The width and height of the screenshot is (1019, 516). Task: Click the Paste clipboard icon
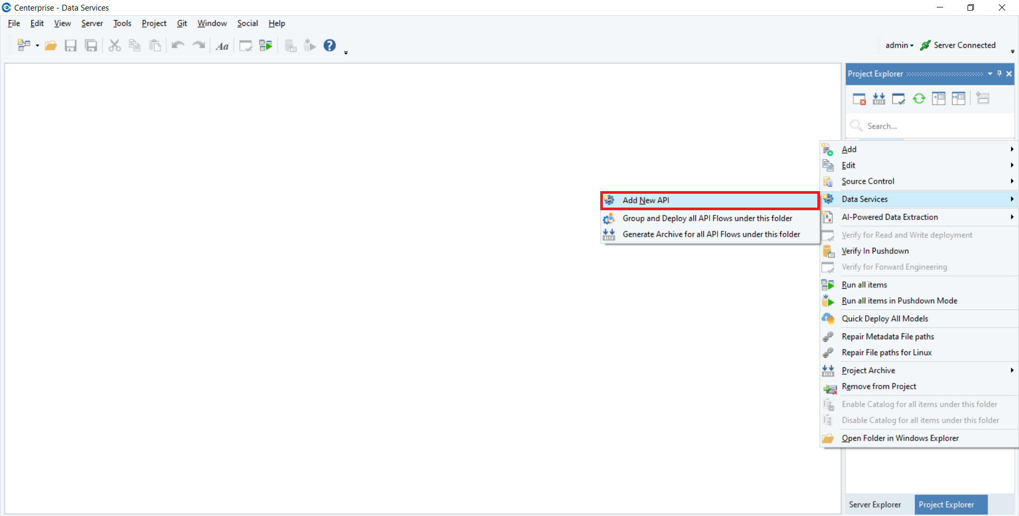154,46
